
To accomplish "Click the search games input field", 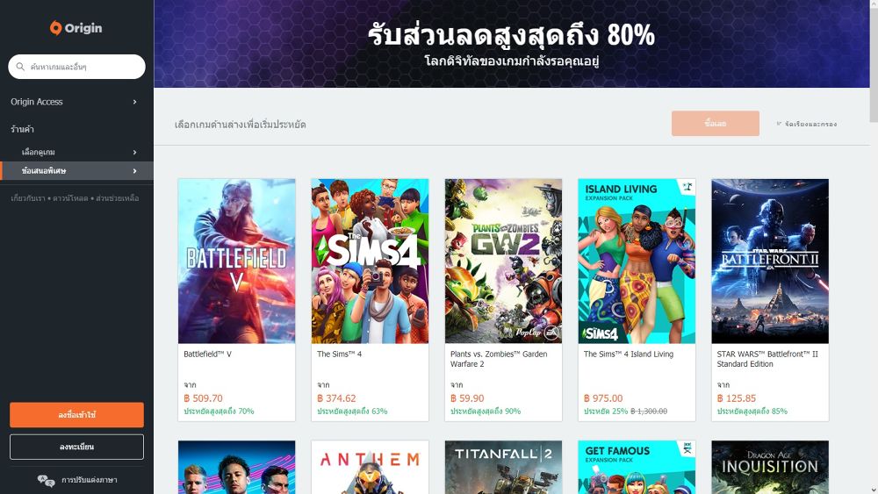I will pyautogui.click(x=76, y=67).
